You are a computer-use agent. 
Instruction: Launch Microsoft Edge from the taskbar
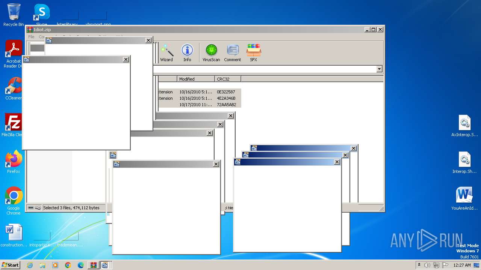[x=81, y=265]
